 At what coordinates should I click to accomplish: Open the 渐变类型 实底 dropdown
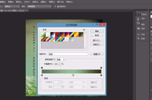tap(61, 59)
